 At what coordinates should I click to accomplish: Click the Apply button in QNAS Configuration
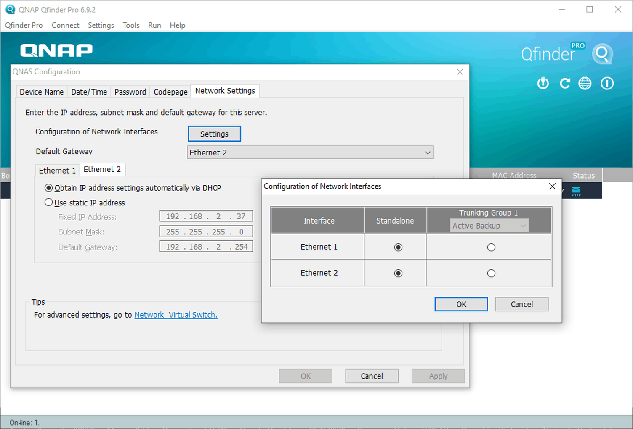438,376
